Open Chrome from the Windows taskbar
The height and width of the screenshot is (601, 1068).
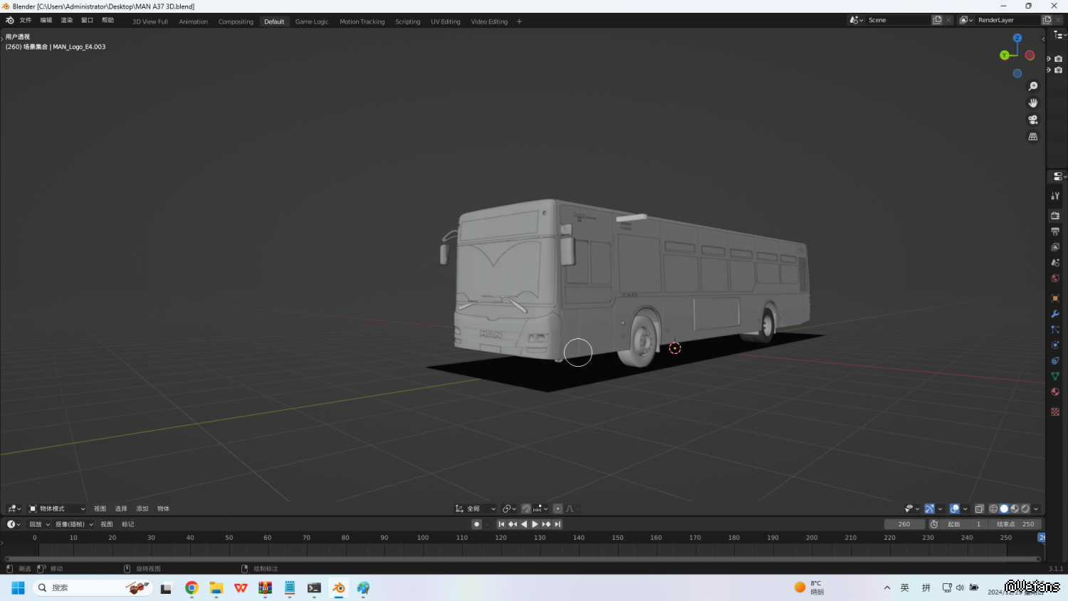tap(192, 588)
